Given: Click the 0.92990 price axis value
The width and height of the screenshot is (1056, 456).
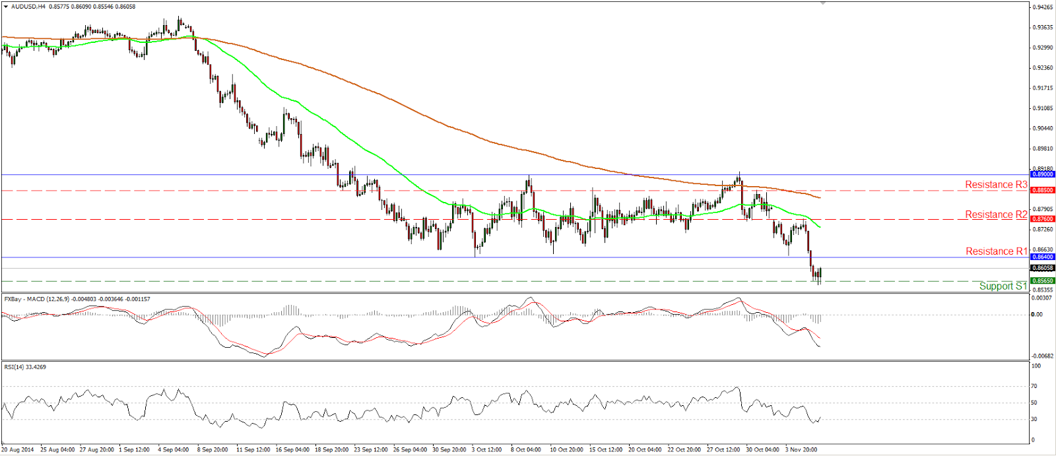Looking at the screenshot, I should 1042,48.
